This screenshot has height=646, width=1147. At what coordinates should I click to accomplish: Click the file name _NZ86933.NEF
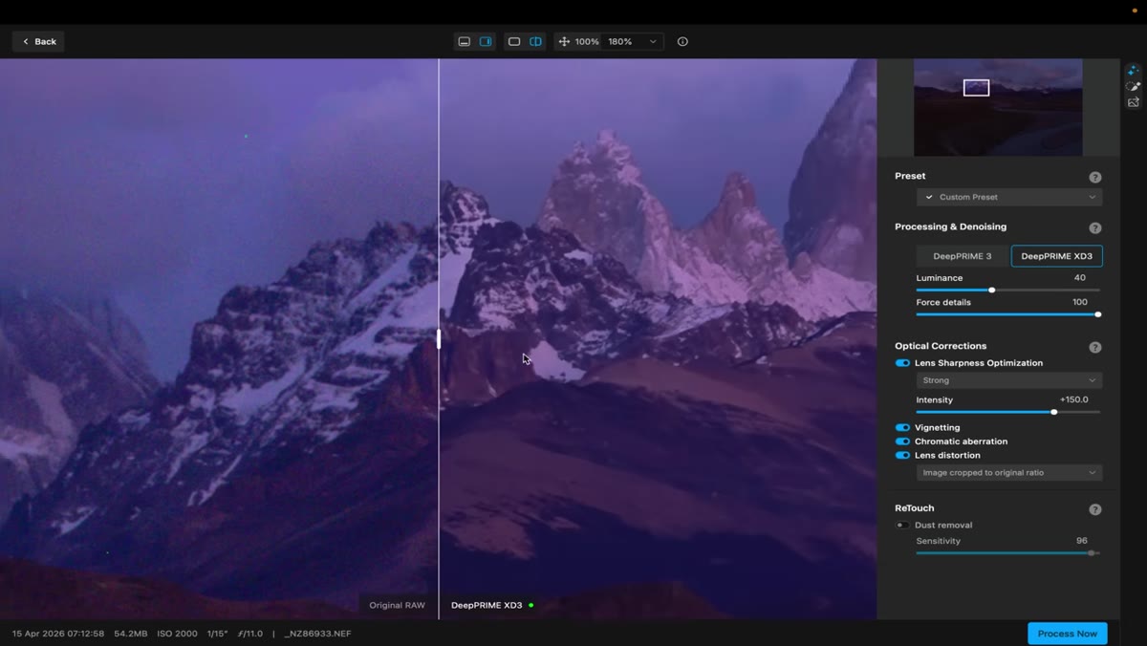pyautogui.click(x=317, y=634)
